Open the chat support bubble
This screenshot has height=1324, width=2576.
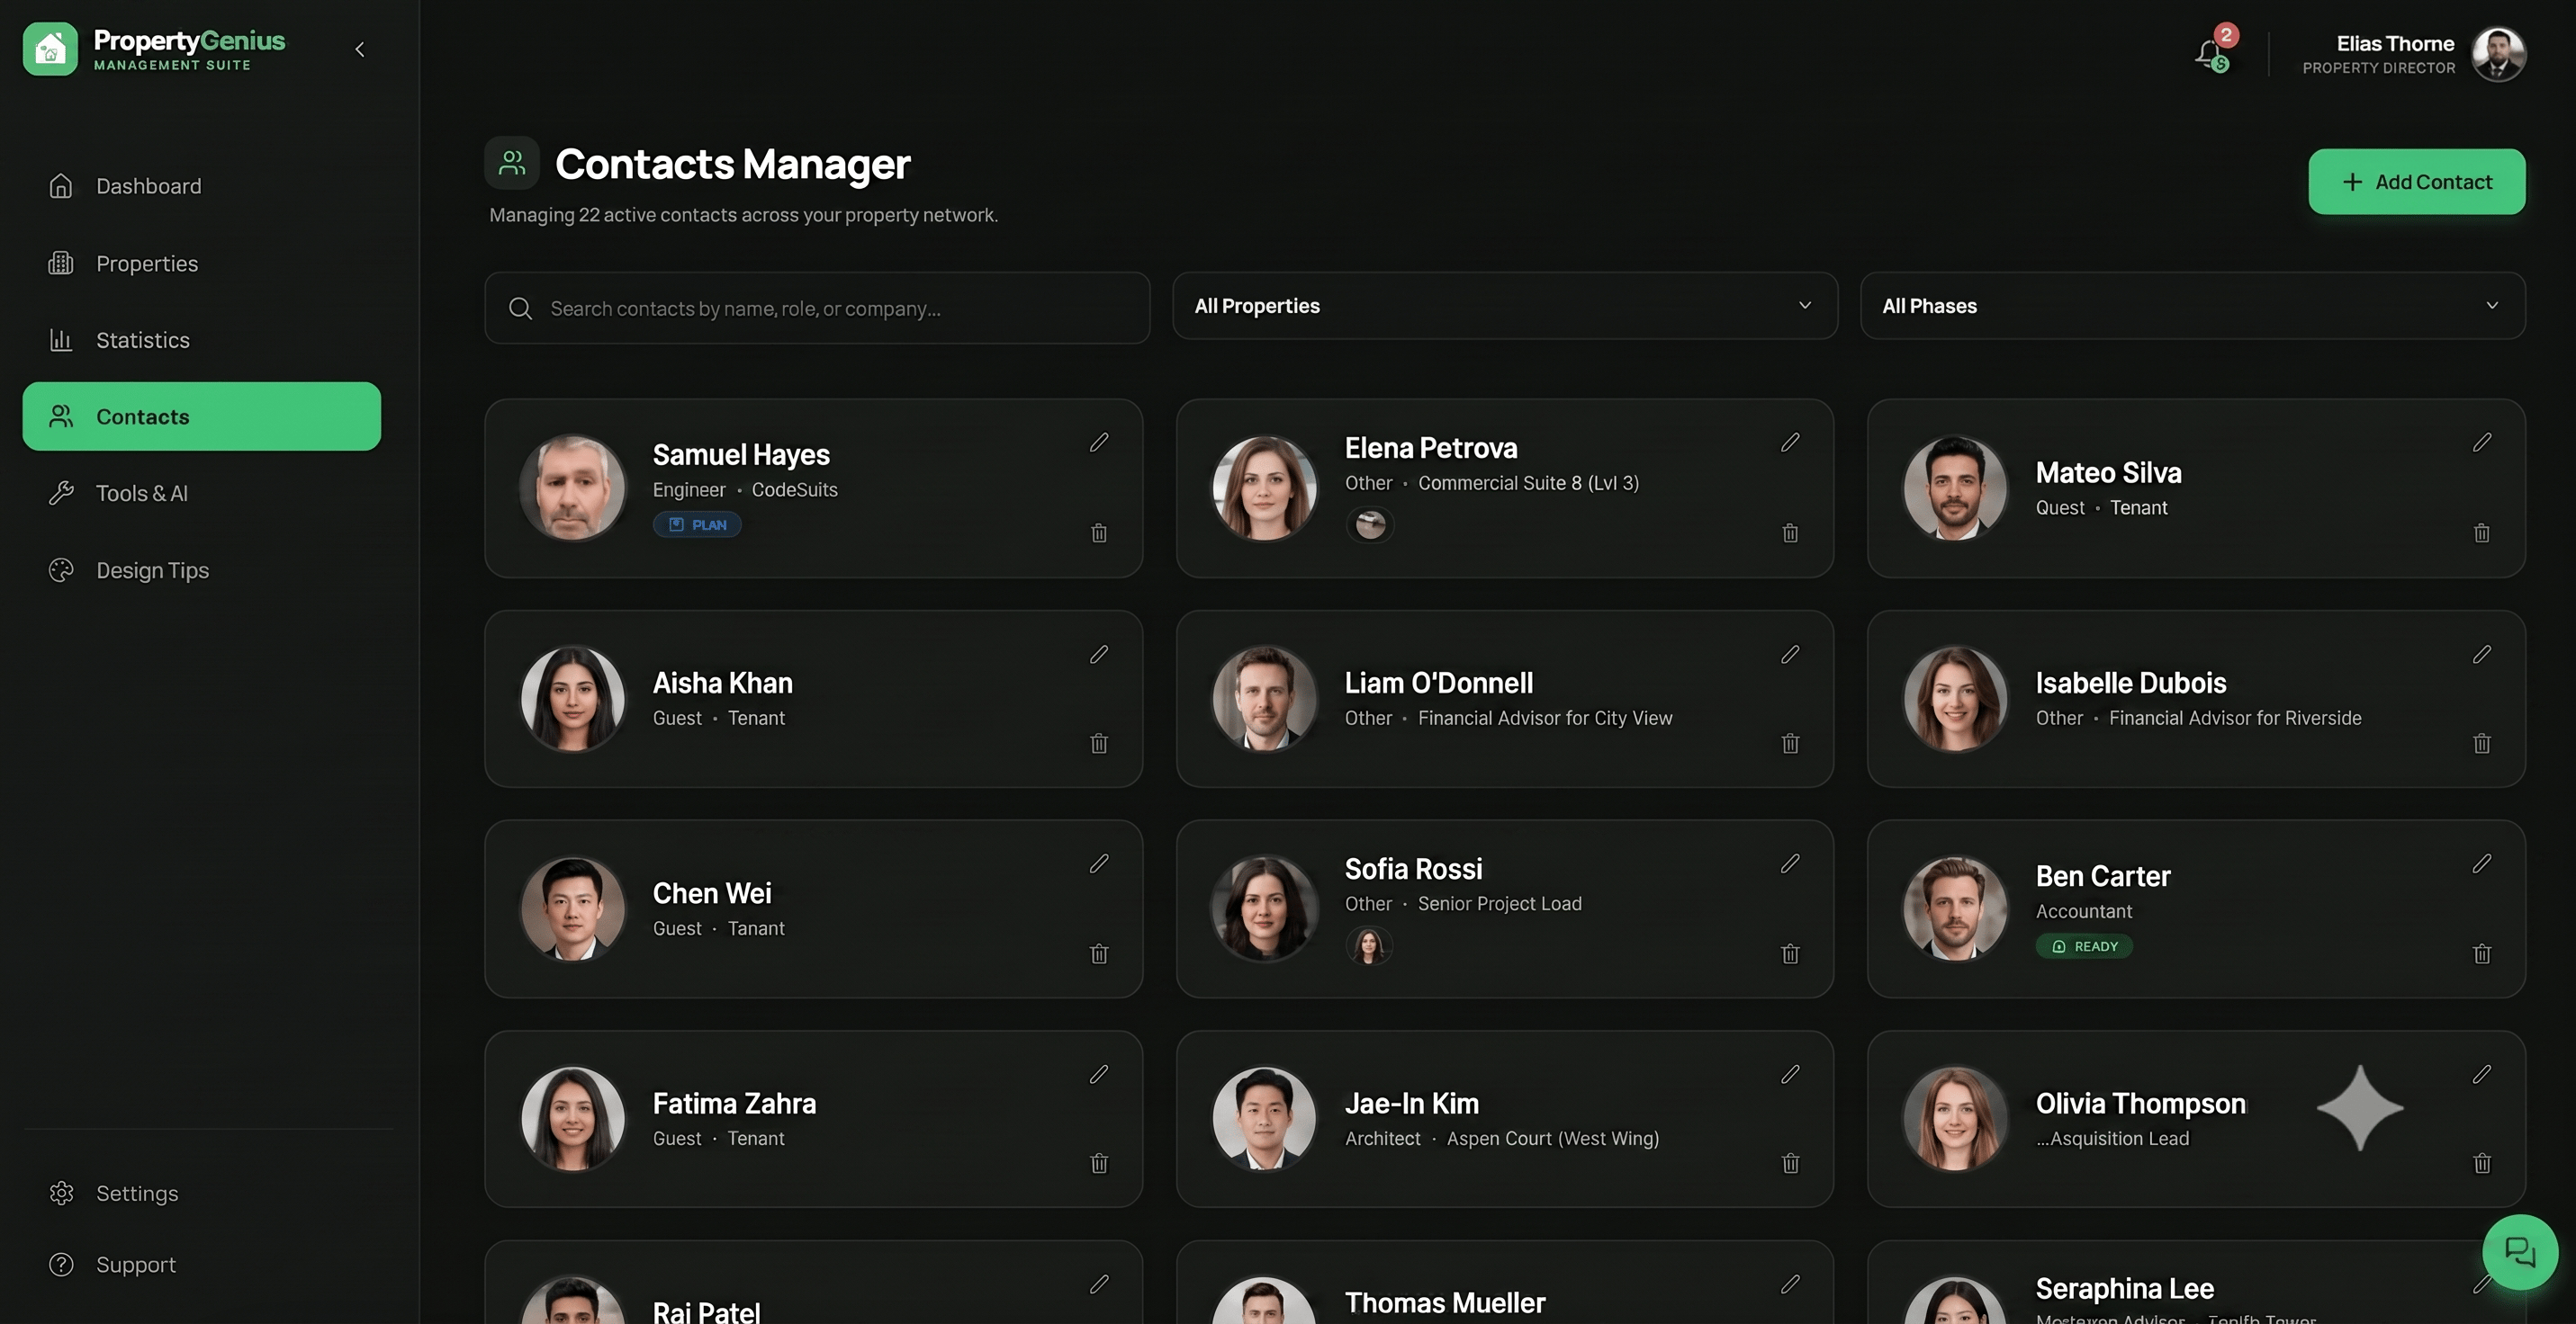[x=2520, y=1251]
